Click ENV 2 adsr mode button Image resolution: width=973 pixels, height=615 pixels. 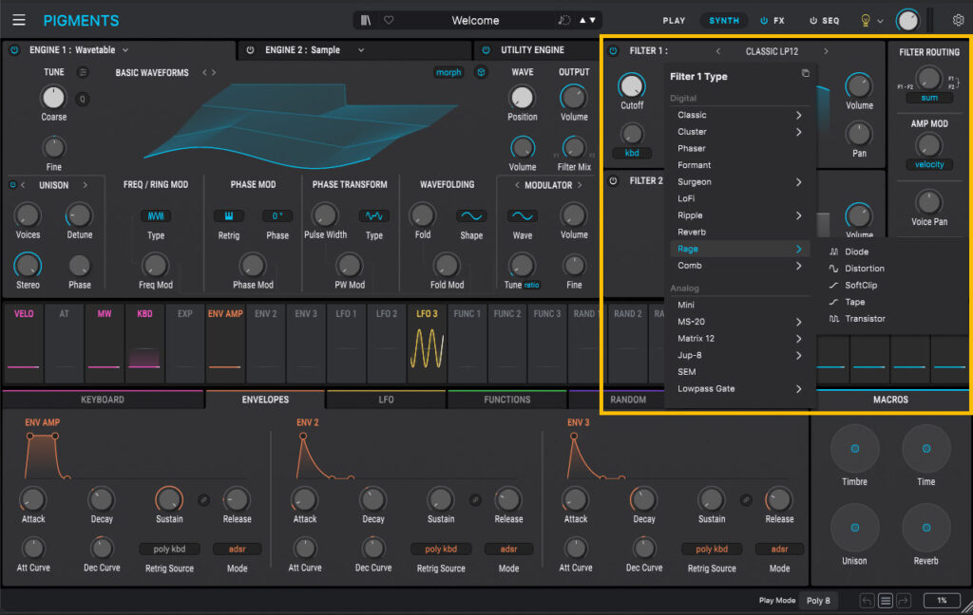tap(508, 550)
